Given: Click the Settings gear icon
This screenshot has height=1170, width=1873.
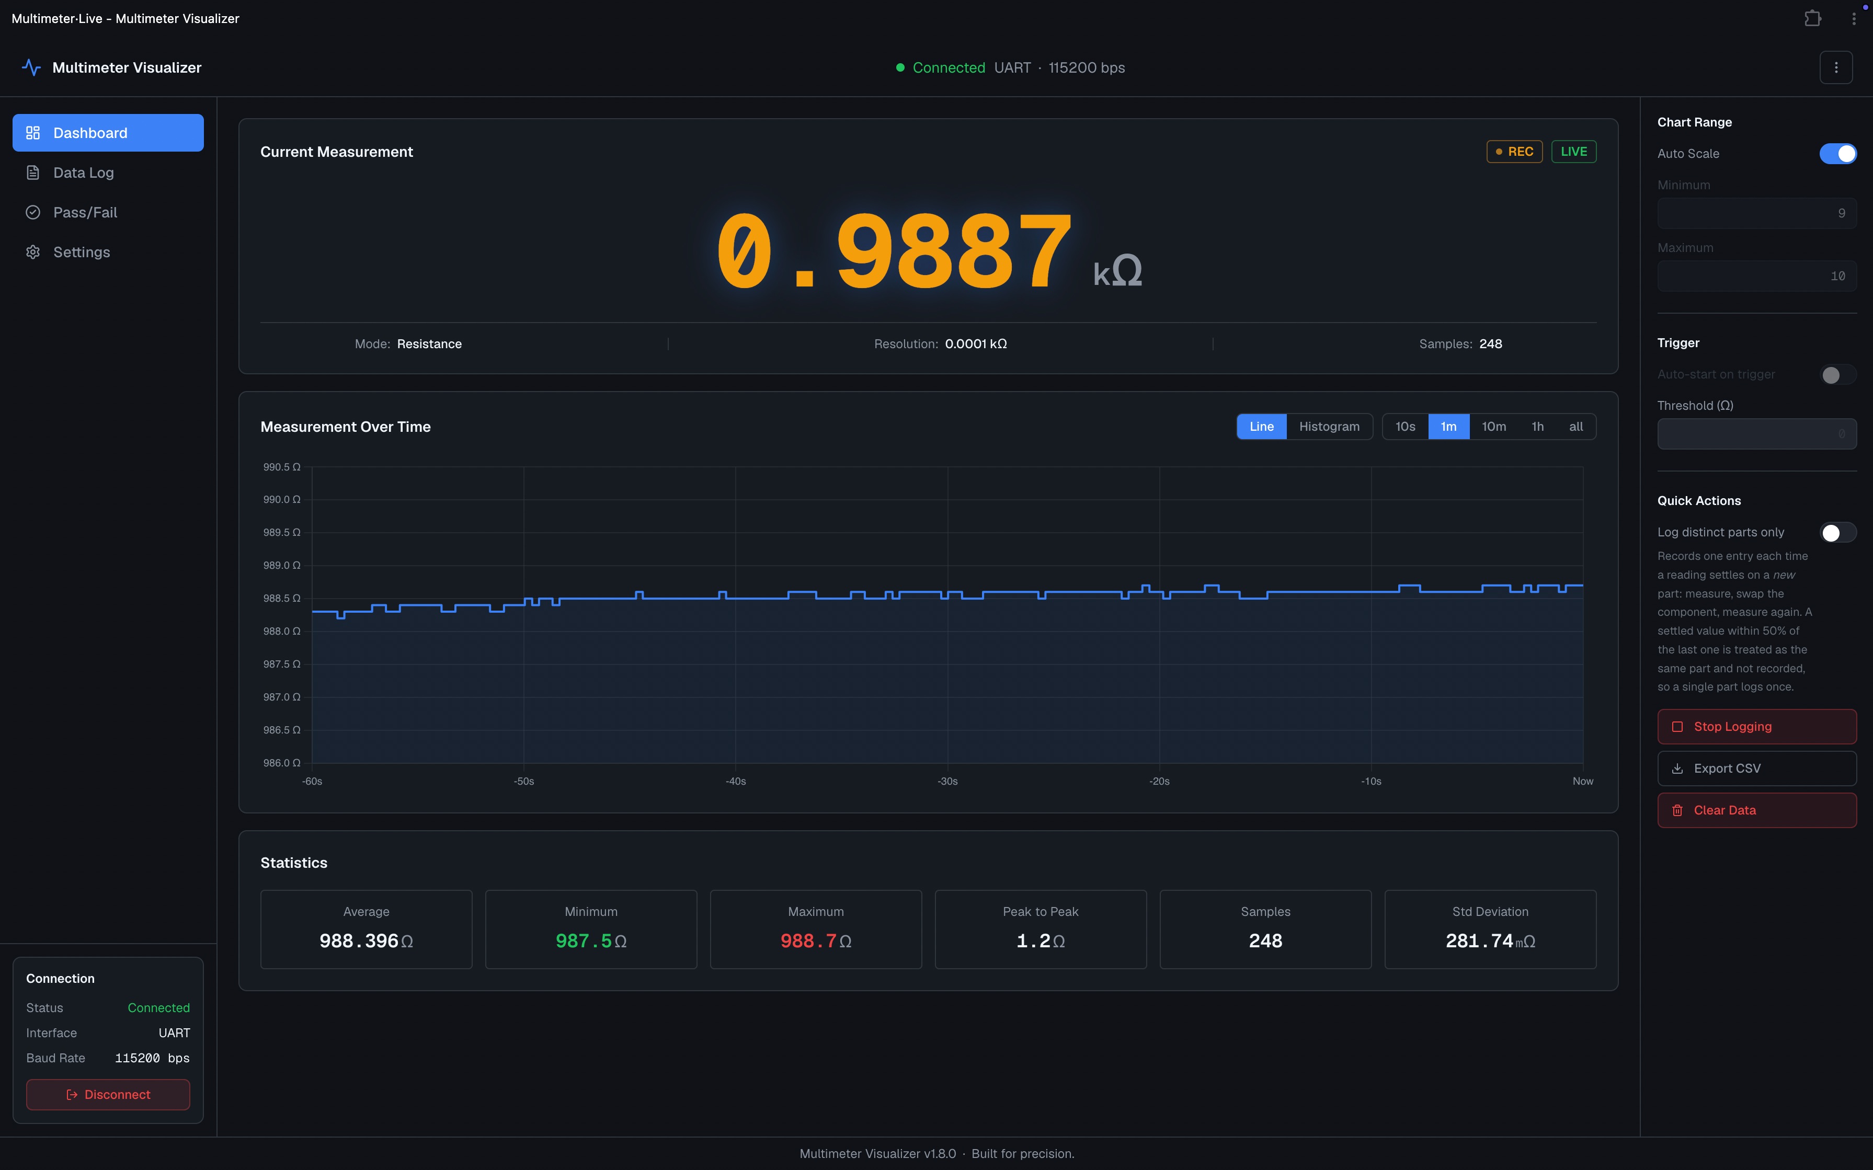Looking at the screenshot, I should [x=32, y=253].
